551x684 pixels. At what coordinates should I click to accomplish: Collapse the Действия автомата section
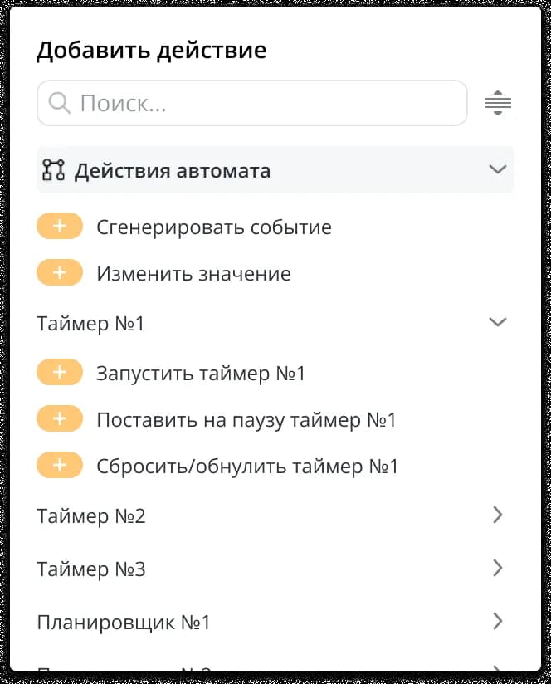(x=497, y=169)
